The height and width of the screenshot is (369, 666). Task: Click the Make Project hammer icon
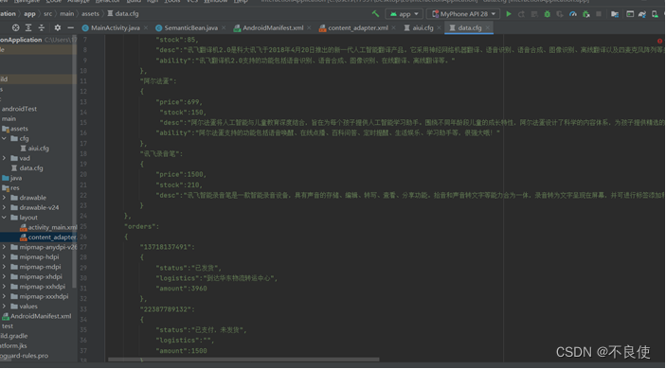375,14
